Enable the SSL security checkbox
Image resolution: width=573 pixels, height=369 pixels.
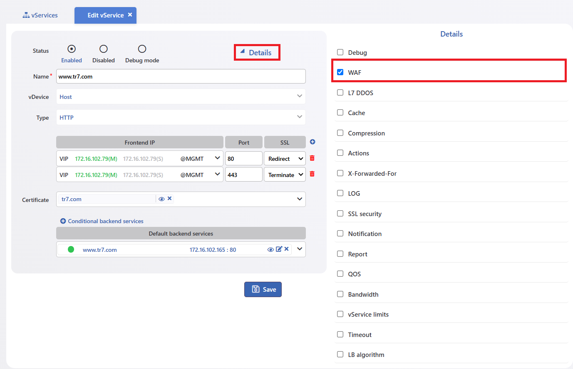[340, 214]
